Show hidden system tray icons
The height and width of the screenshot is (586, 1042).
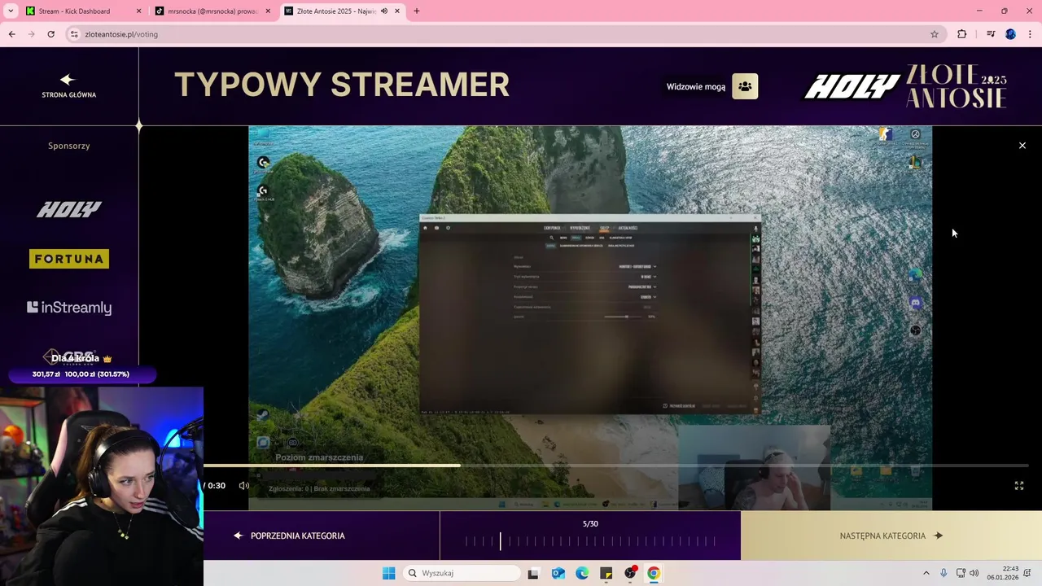pyautogui.click(x=926, y=573)
